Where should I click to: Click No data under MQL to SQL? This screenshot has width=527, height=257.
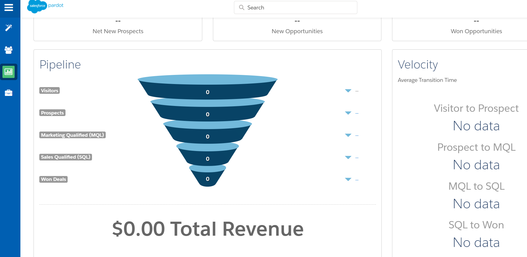pos(476,204)
